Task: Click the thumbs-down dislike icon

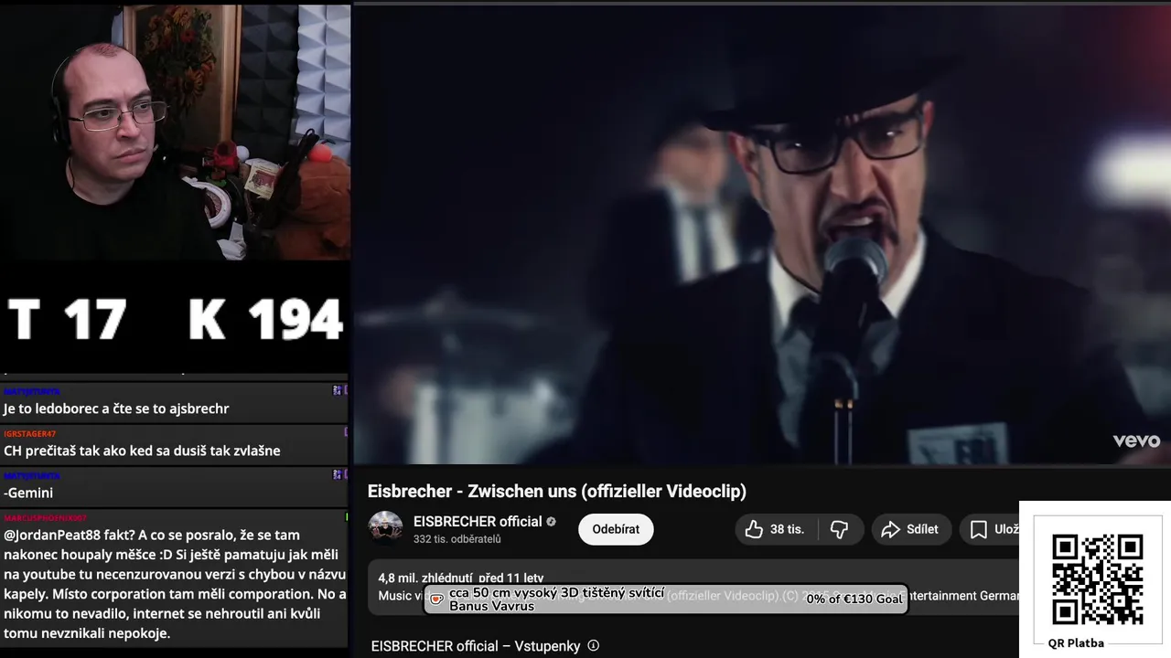Action: click(839, 529)
